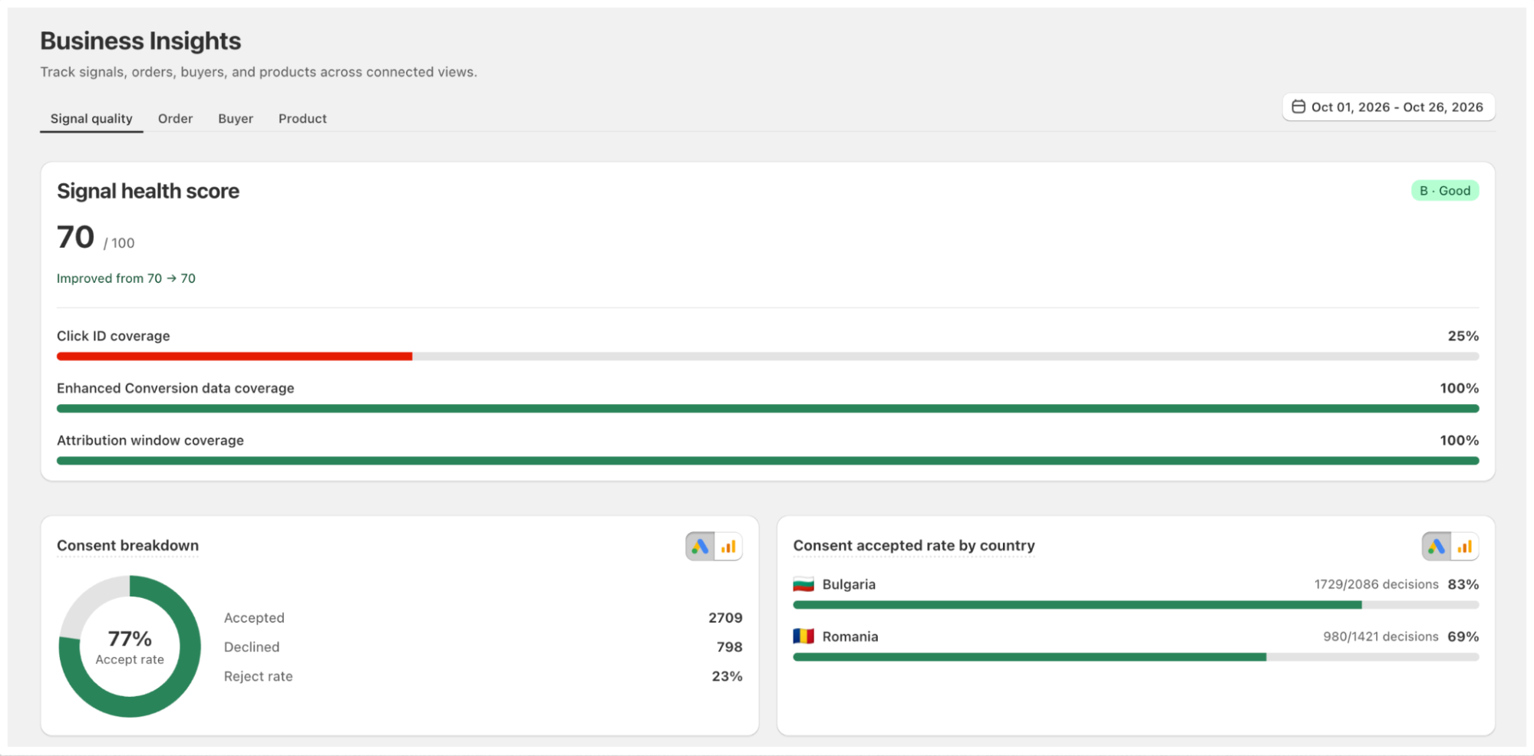This screenshot has height=756, width=1534.
Task: Click the Attribution window coverage bar
Action: pyautogui.click(x=767, y=461)
